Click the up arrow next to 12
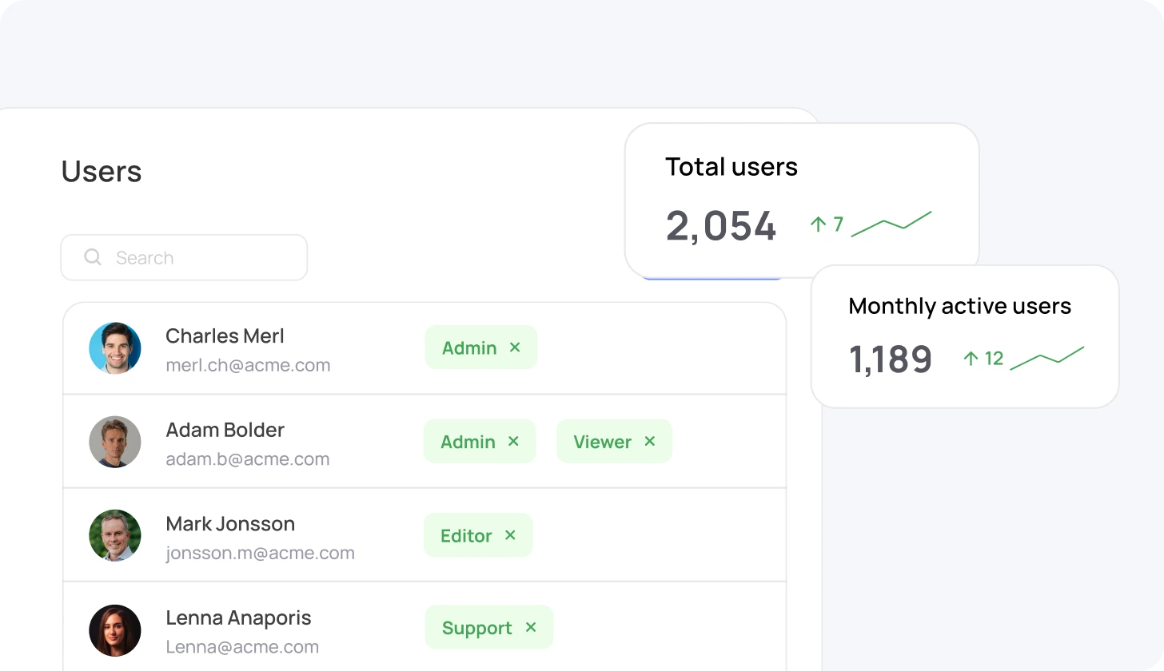 coord(971,359)
